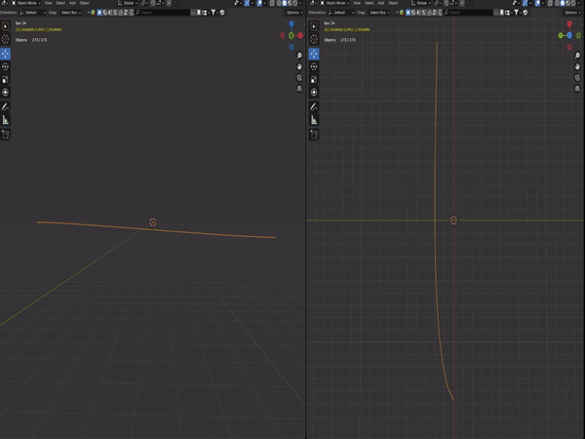Open Select menu in left viewport

(60, 3)
